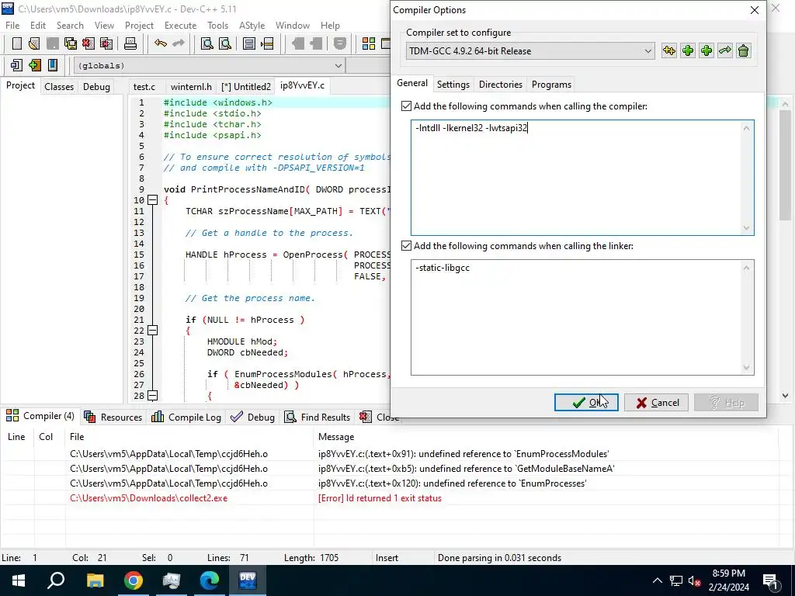
Task: Open the (globals) scope dropdown
Action: click(210, 65)
